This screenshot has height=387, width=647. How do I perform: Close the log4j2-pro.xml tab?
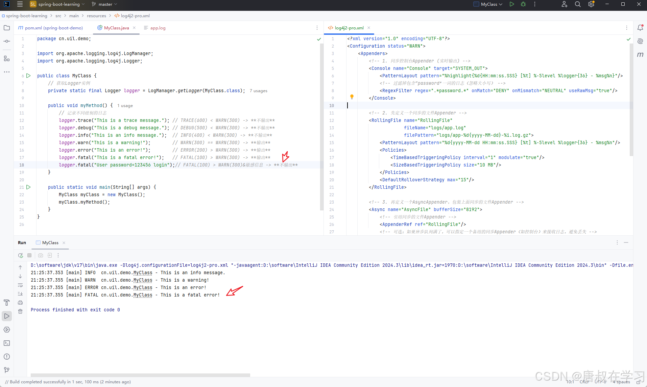[x=369, y=28]
